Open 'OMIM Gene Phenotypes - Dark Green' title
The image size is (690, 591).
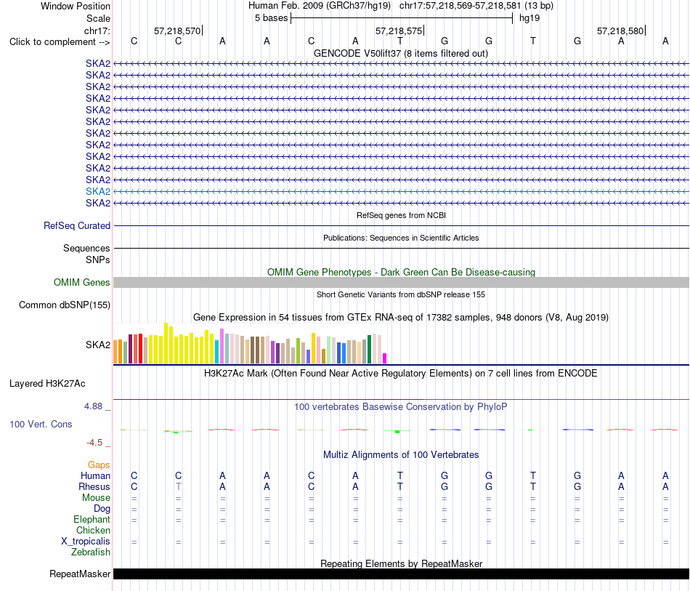coord(401,272)
